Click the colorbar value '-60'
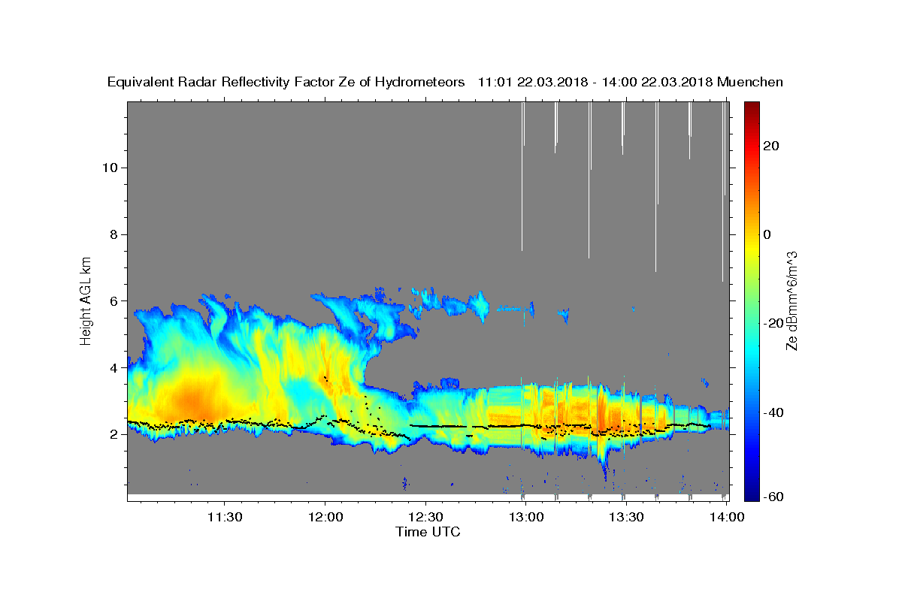Viewport: 902px width, 601px height. 773,497
